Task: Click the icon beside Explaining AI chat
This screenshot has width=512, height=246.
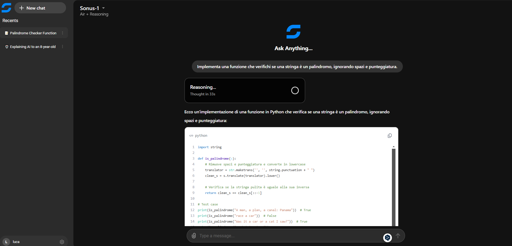Action: tap(7, 47)
